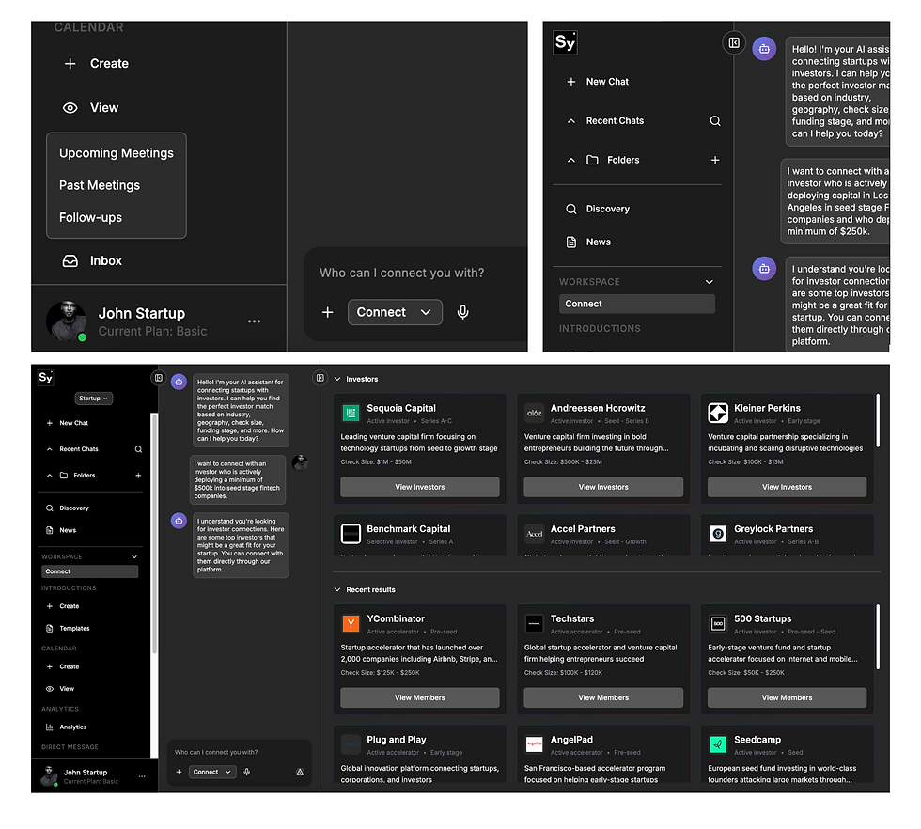Click the Kleiner Perkins logo icon
The height and width of the screenshot is (829, 921).
(718, 413)
